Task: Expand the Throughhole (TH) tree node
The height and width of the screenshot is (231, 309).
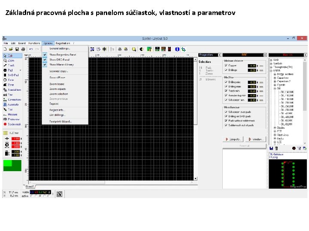Action: pyautogui.click(x=271, y=67)
